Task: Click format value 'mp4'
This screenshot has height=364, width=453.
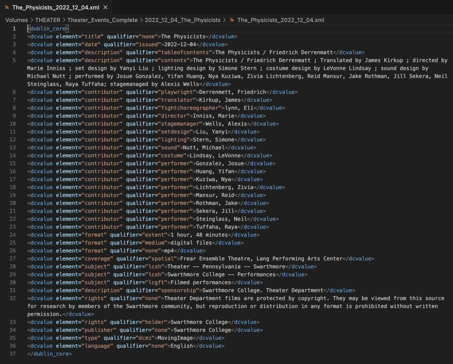Action: tap(169, 251)
